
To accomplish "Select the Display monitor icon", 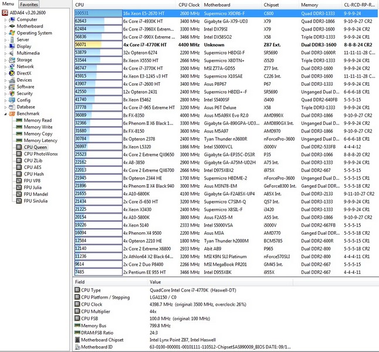I will coord(12,46).
